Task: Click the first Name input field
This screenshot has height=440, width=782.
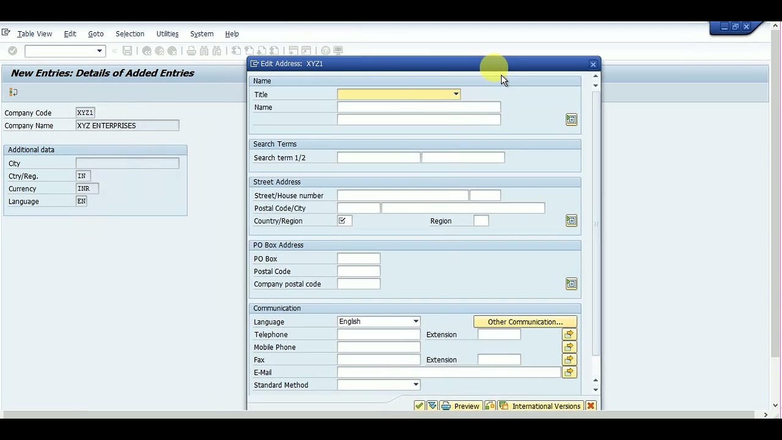Action: (x=419, y=107)
